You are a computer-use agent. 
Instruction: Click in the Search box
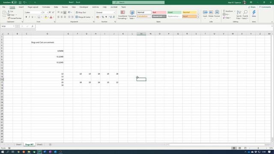click(x=138, y=3)
